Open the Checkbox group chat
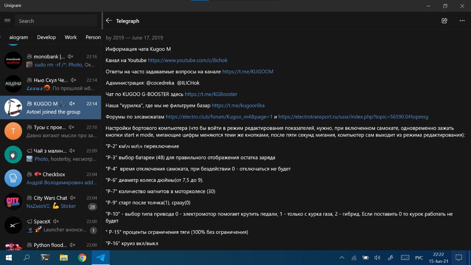 [x=51, y=178]
